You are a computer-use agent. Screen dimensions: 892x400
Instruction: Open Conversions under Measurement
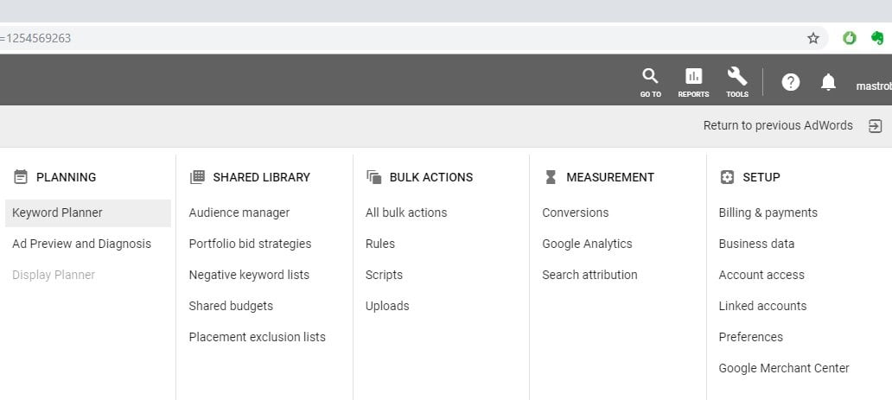575,213
